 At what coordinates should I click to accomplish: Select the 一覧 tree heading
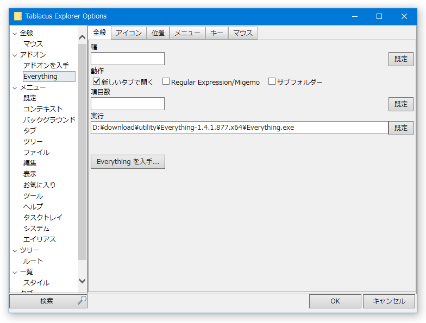tap(26, 272)
